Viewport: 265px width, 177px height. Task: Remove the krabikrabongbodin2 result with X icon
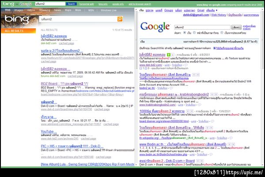click(216, 95)
